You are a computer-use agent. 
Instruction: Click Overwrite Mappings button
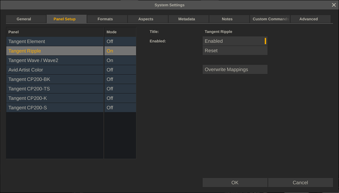tap(235, 69)
